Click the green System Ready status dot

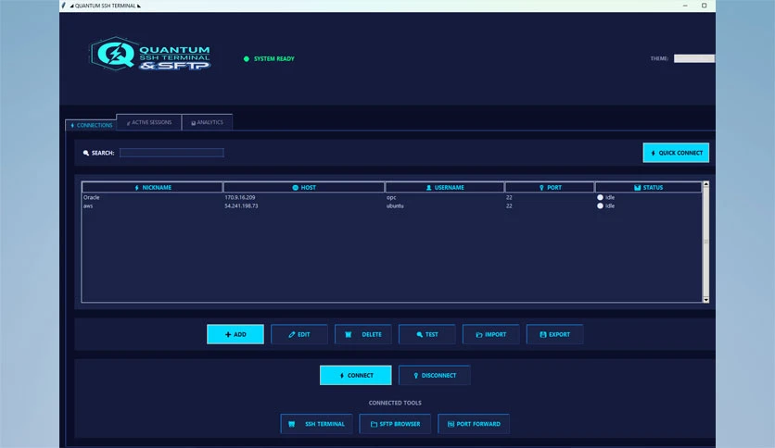point(247,58)
